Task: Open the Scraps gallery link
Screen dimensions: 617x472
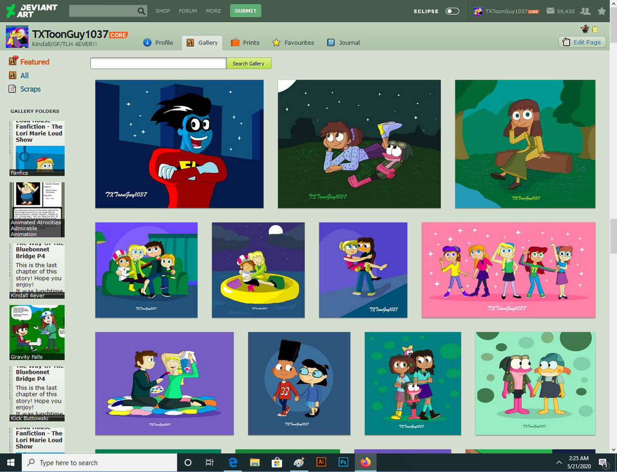Action: 25,89
